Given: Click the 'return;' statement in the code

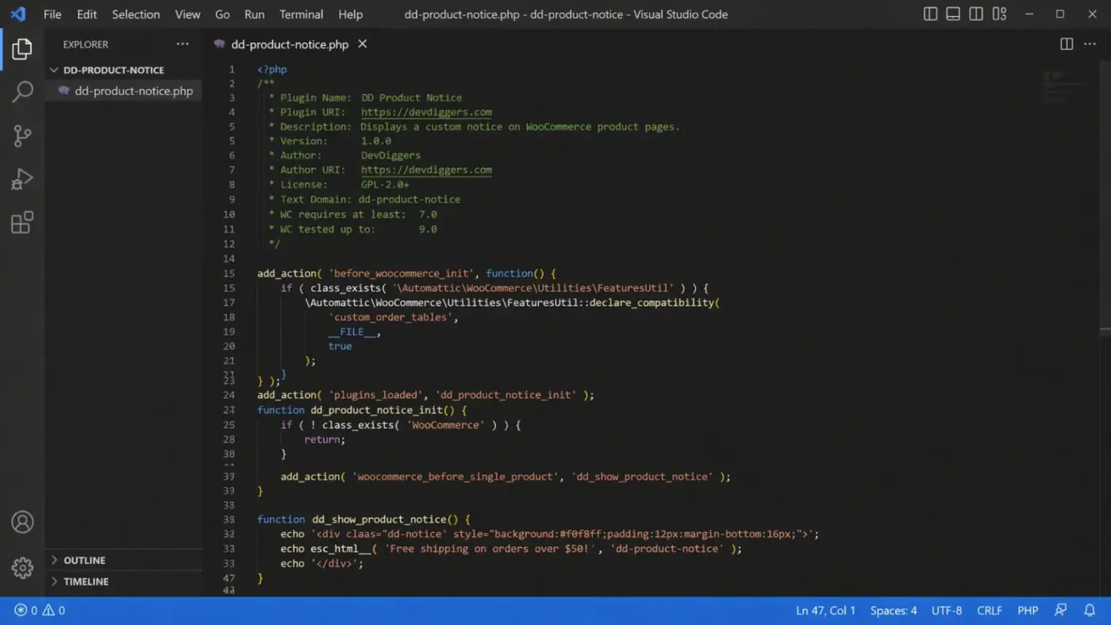Looking at the screenshot, I should point(325,439).
